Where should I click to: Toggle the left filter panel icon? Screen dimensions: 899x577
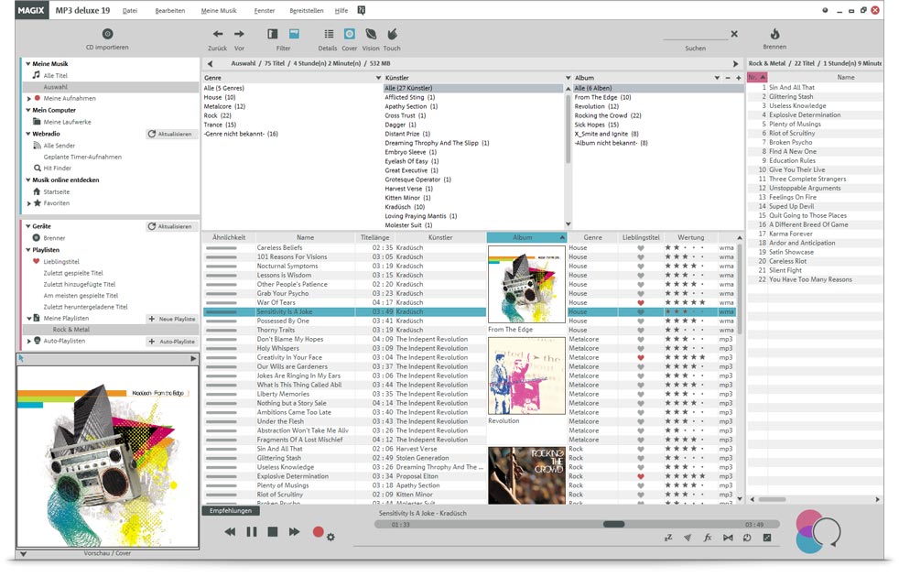point(272,34)
